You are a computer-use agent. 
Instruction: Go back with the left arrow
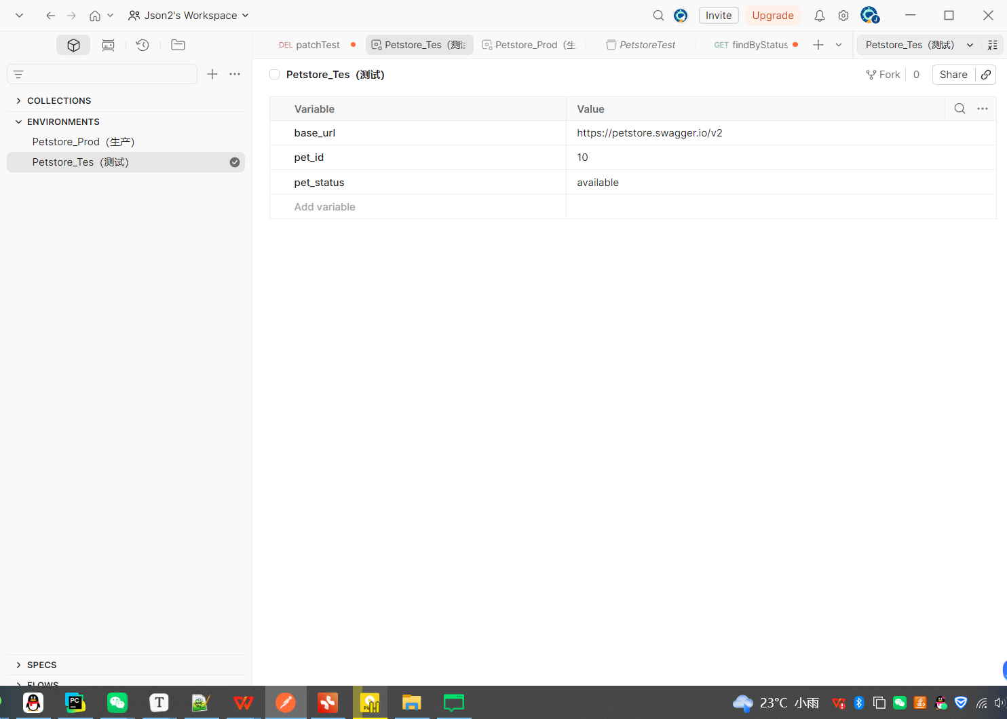(50, 16)
